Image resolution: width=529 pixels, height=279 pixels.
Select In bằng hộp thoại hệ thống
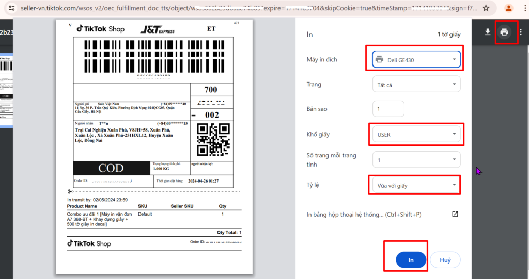364,214
